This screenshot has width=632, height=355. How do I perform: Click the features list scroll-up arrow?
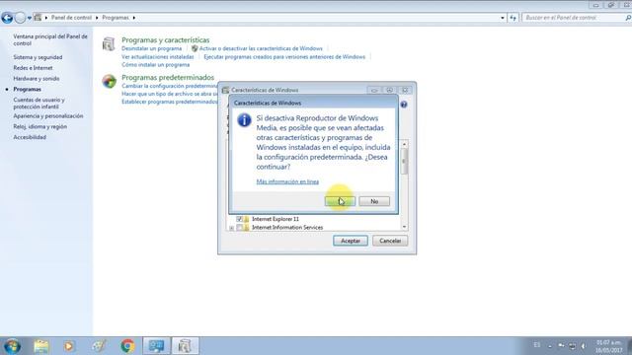coord(404,144)
